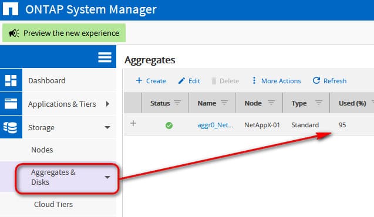Sort by the Type column header
Viewport: 374px width, 217px height.
pos(299,103)
